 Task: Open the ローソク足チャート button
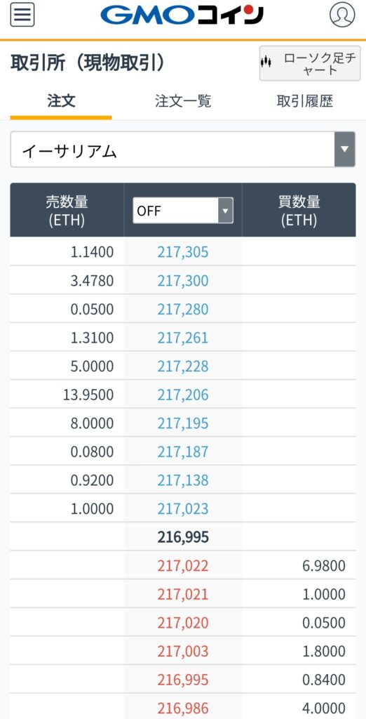coord(310,63)
